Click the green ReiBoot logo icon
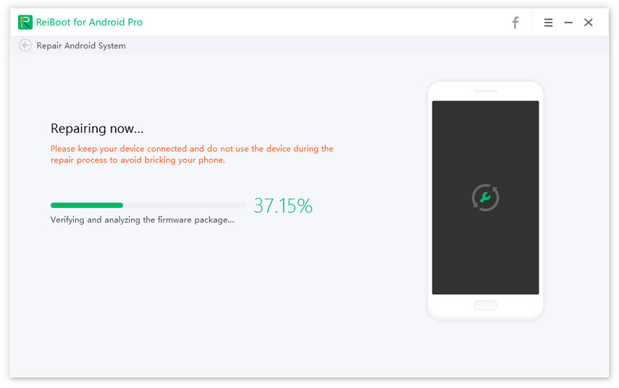The image size is (619, 388). 25,22
